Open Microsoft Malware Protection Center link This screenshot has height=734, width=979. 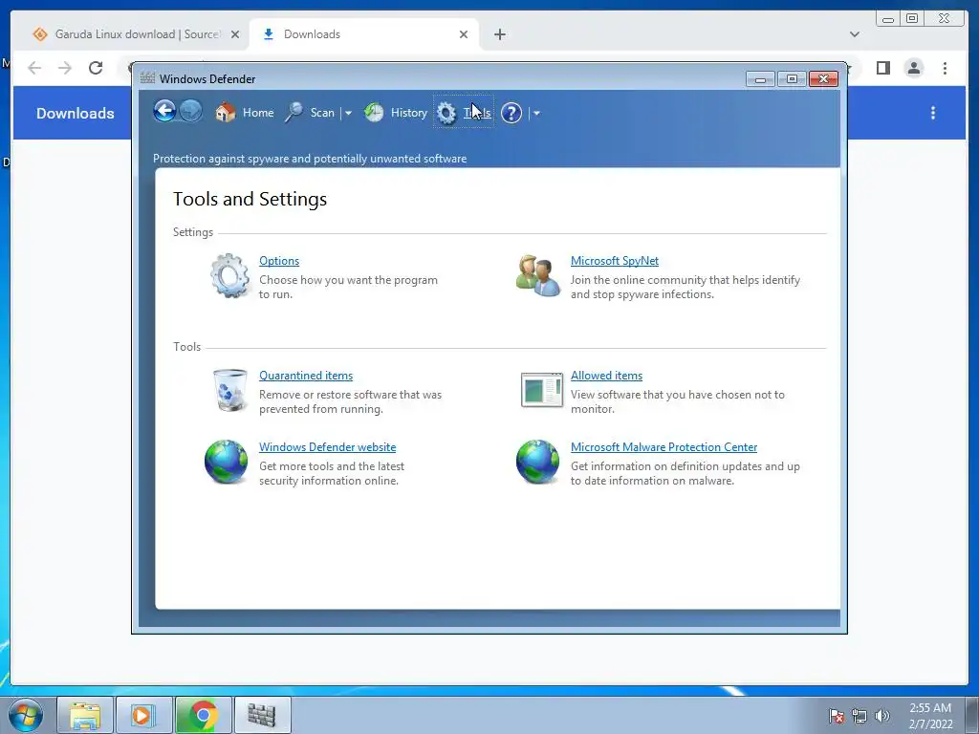click(x=664, y=447)
